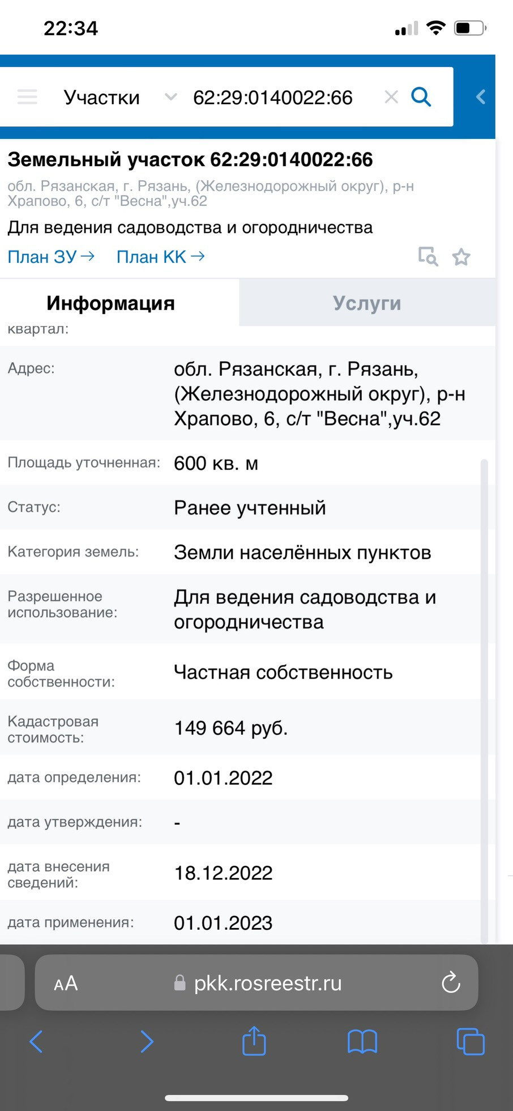Image resolution: width=513 pixels, height=1111 pixels.
Task: Add parcel to favorites star icon
Action: click(x=461, y=257)
